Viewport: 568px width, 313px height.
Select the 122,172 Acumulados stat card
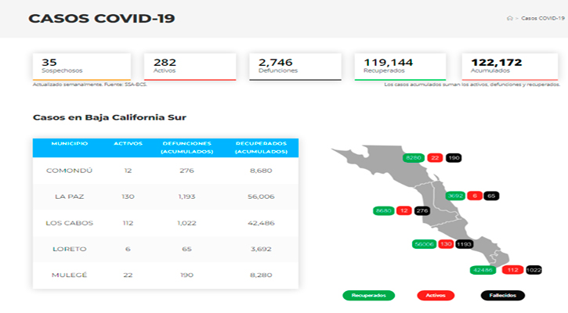click(x=510, y=67)
